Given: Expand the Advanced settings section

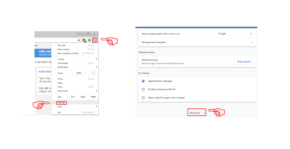Looking at the screenshot, I should (x=196, y=112).
